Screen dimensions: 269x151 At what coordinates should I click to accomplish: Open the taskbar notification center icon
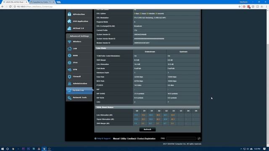[264, 149]
